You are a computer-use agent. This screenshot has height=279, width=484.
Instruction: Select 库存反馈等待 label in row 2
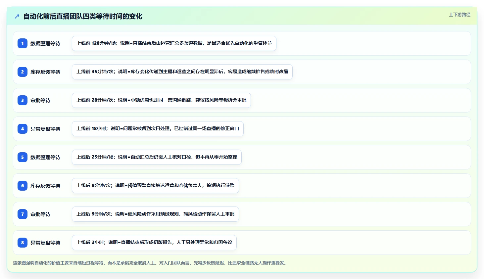pyautogui.click(x=45, y=72)
